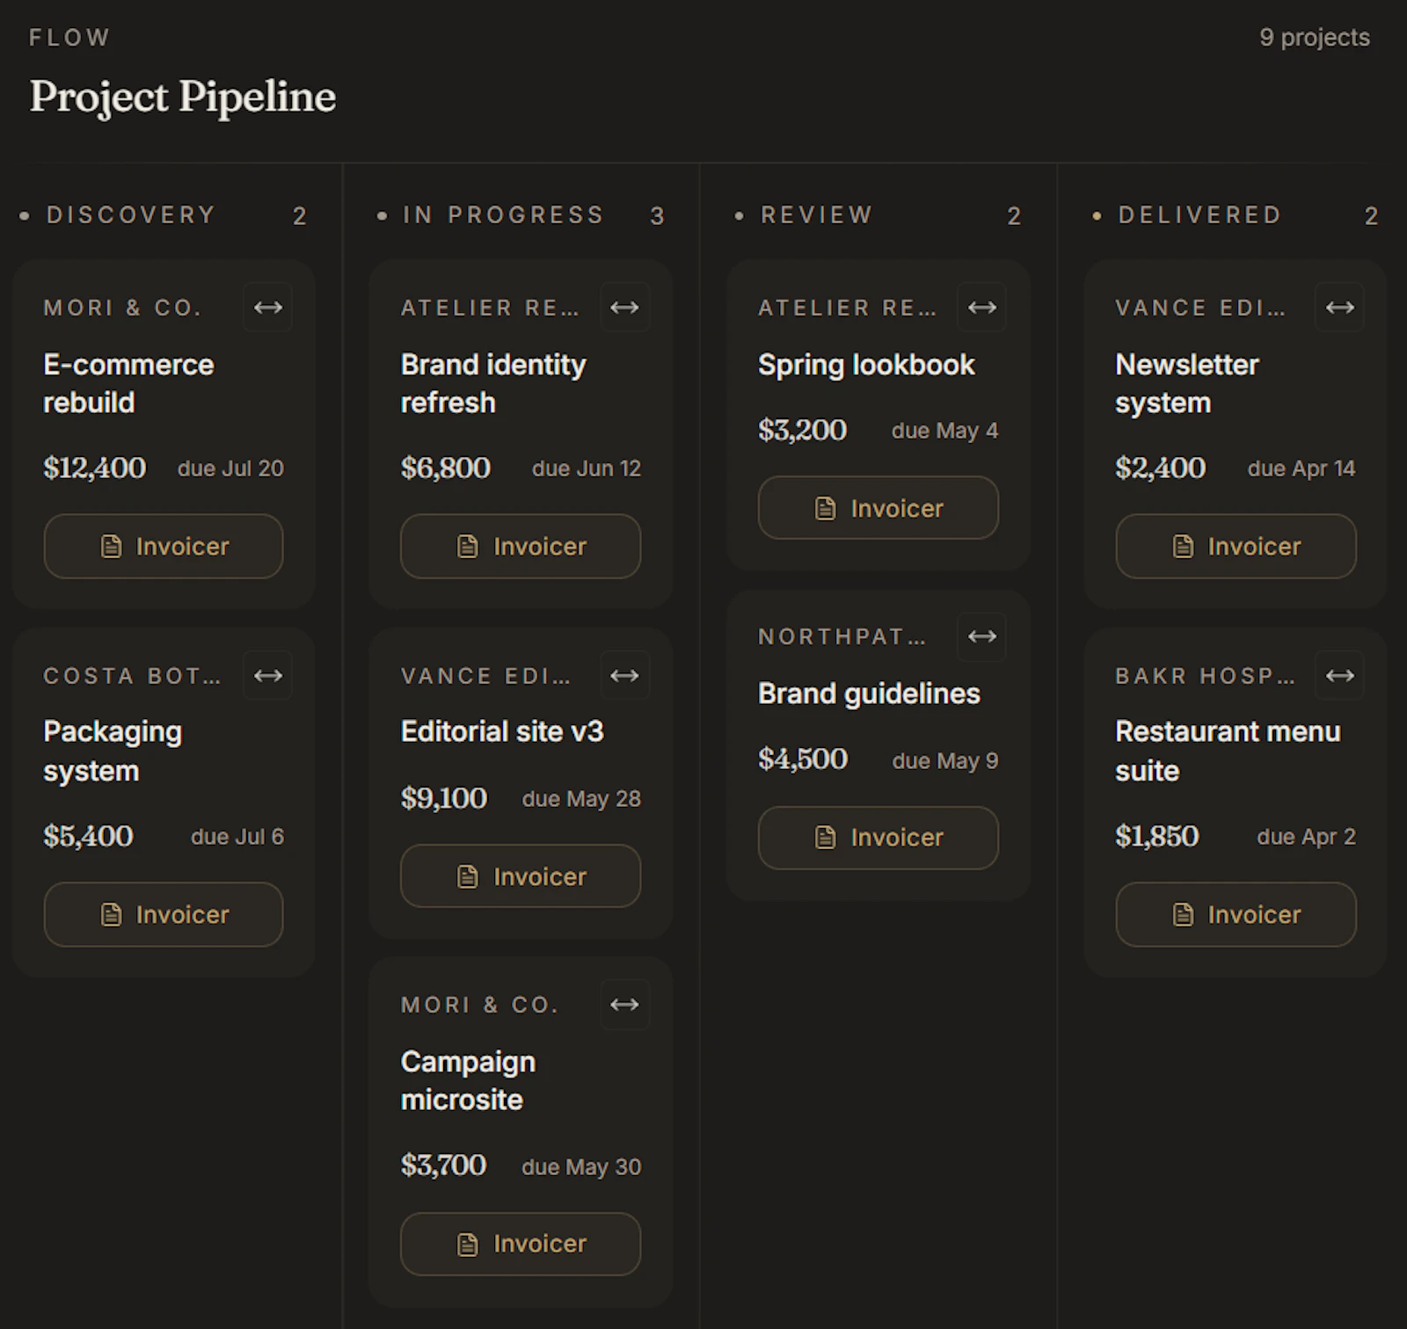Viewport: 1407px width, 1329px height.
Task: Click move arrows on Campaign microsite card
Action: 625,1005
